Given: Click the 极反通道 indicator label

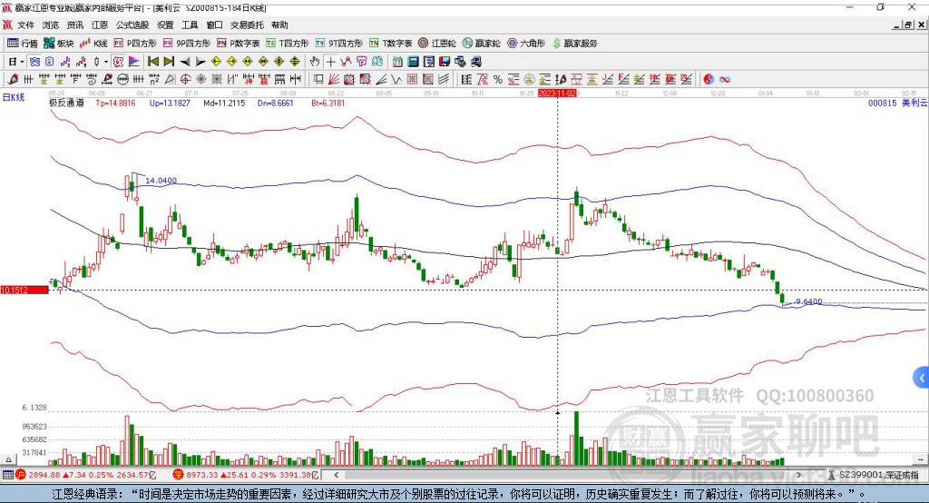Looking at the screenshot, I should pyautogui.click(x=66, y=104).
